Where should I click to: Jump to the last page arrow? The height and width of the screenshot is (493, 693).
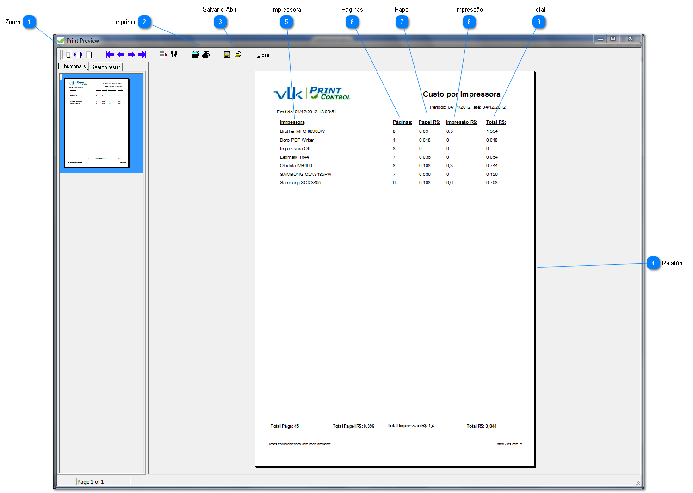tap(142, 55)
